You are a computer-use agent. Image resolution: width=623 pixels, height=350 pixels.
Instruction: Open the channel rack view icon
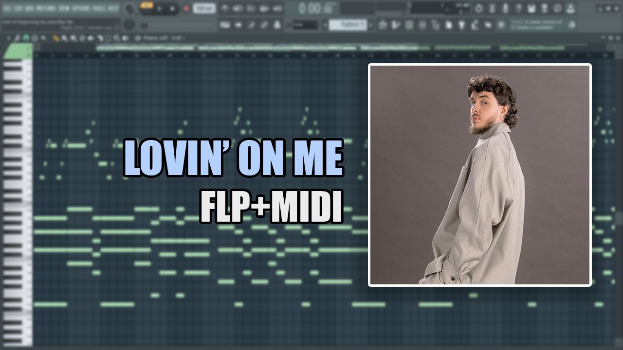pyautogui.click(x=408, y=25)
